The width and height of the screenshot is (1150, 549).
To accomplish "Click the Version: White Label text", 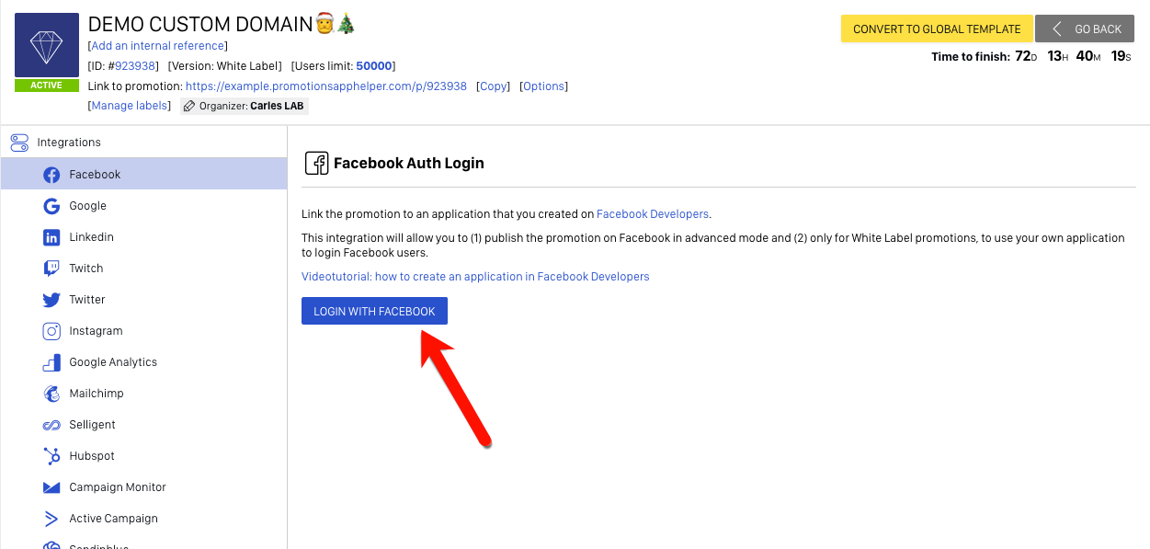I will [x=225, y=66].
